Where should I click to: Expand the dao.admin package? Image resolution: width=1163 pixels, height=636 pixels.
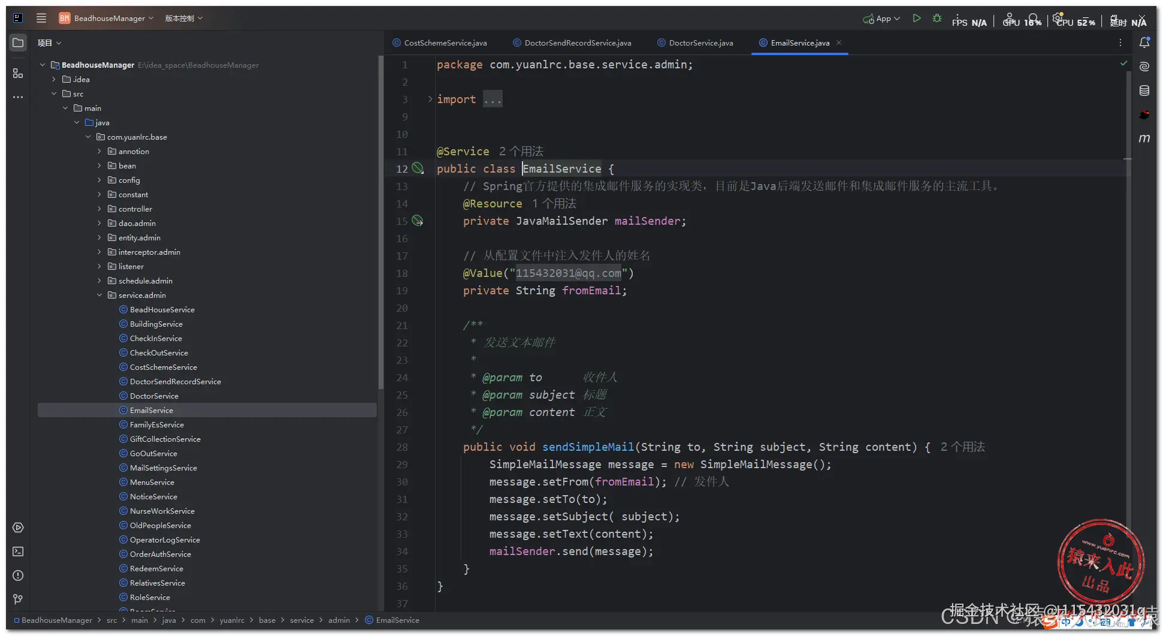pyautogui.click(x=99, y=223)
